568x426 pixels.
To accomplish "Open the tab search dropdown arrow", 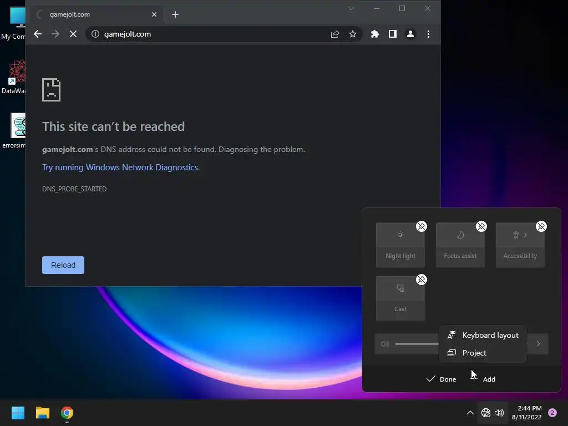I will click(x=351, y=8).
